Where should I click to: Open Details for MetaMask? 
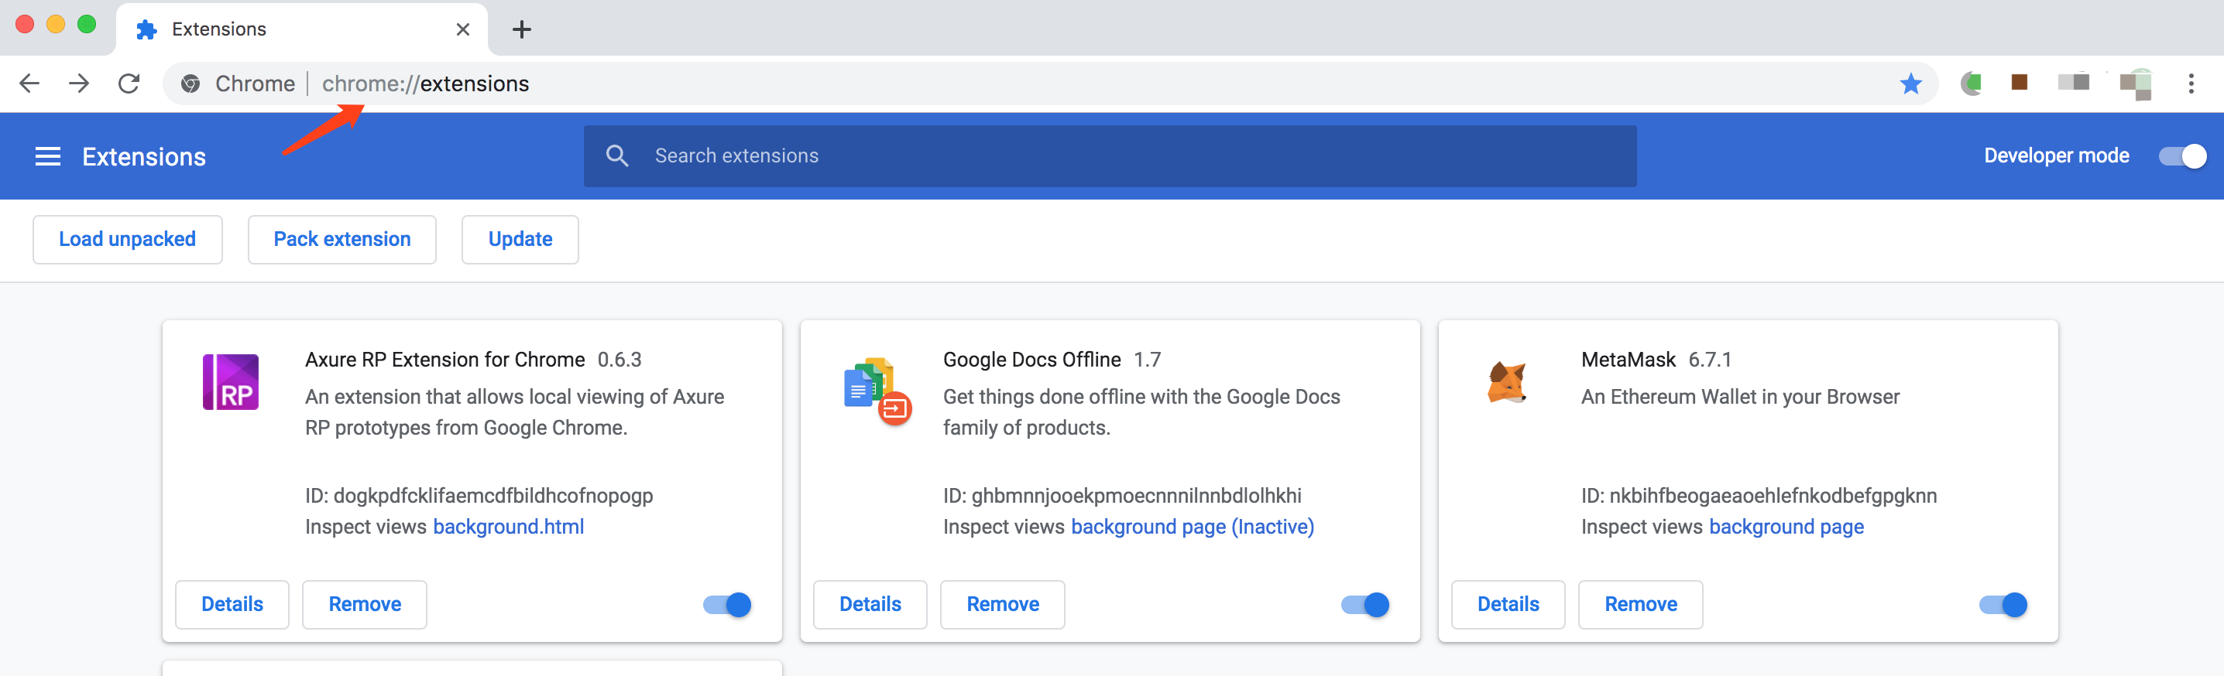[x=1508, y=604]
